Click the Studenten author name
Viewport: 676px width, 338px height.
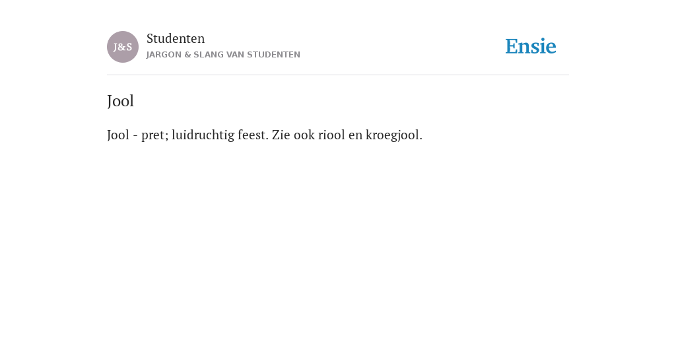coord(176,38)
